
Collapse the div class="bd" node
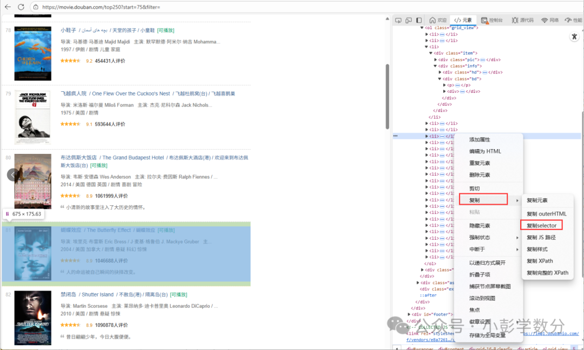click(x=440, y=79)
